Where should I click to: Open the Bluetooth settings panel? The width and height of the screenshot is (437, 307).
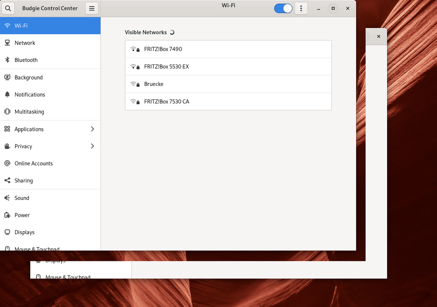pos(50,60)
